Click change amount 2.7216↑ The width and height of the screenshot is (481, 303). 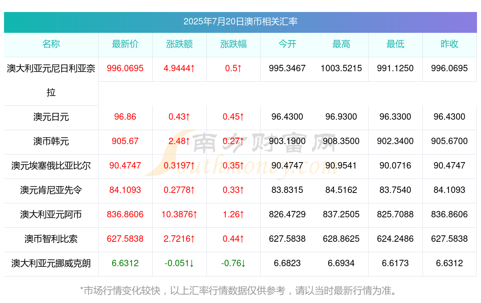tap(180, 239)
